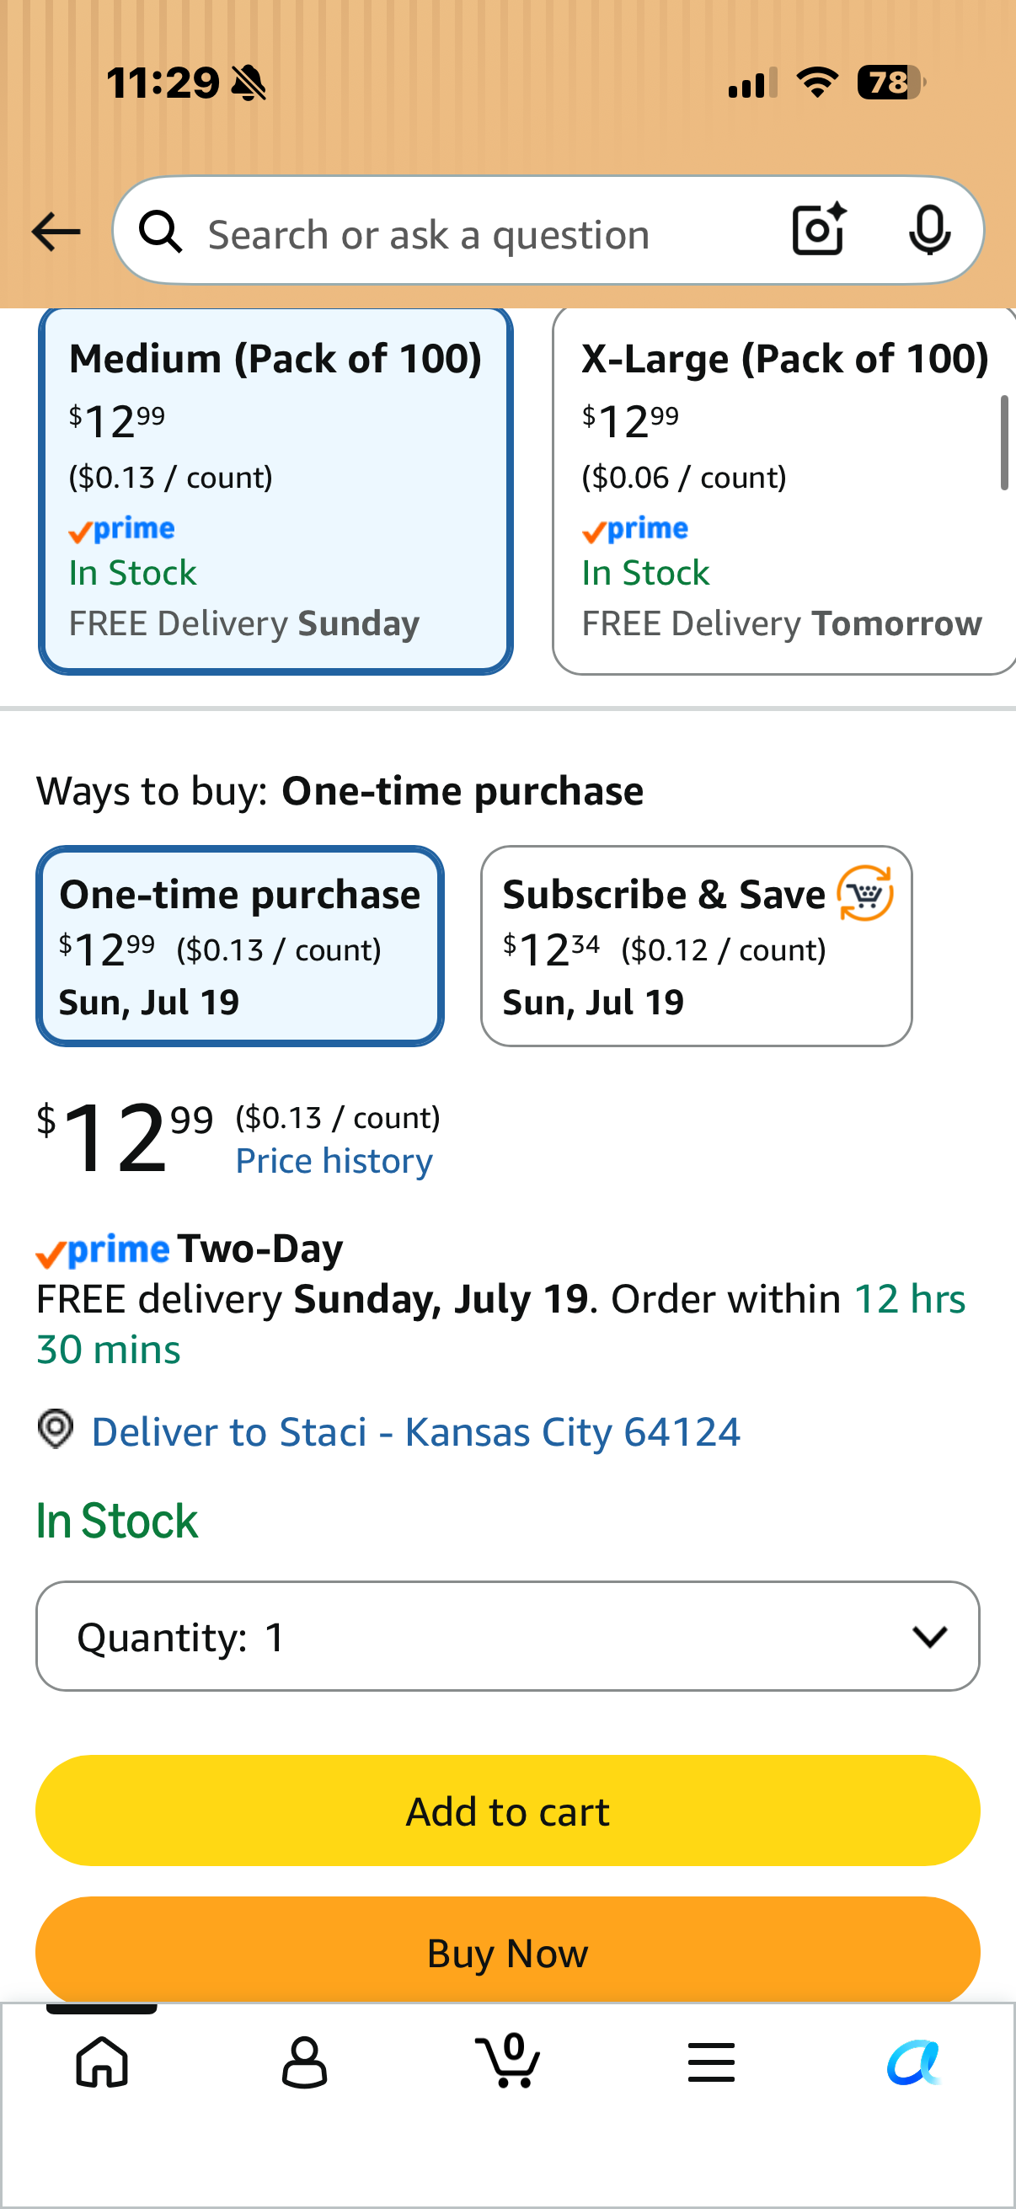Change delivery address Staci Kansas City
Image resolution: width=1016 pixels, height=2209 pixels.
coord(416,1431)
